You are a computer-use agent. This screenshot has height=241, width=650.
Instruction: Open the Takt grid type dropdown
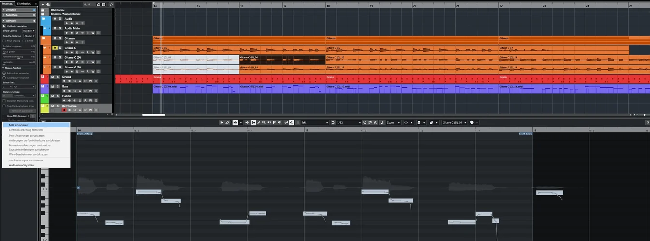[x=314, y=123]
